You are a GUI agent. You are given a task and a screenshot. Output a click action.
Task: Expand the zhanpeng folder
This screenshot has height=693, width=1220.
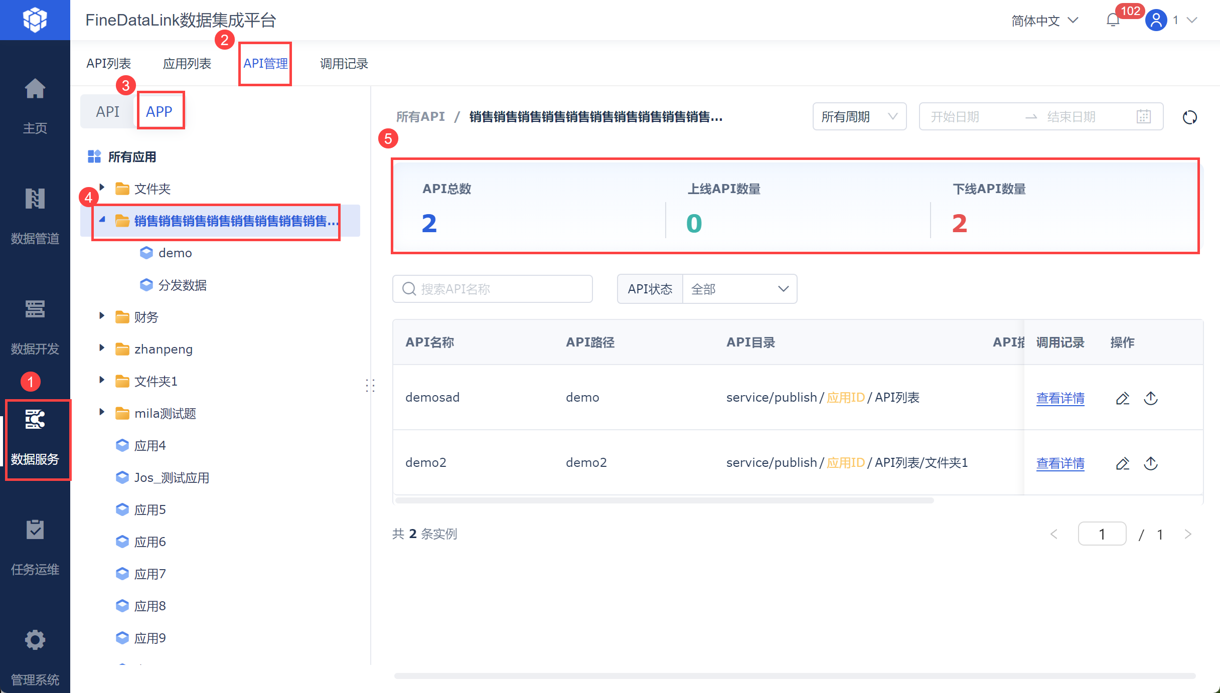coord(102,349)
